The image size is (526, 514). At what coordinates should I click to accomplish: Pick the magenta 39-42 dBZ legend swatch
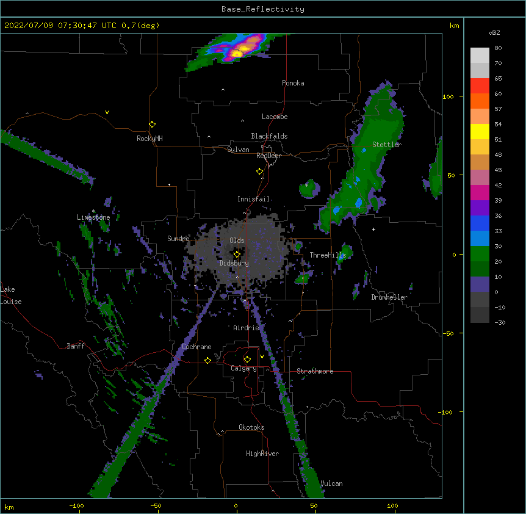point(480,192)
